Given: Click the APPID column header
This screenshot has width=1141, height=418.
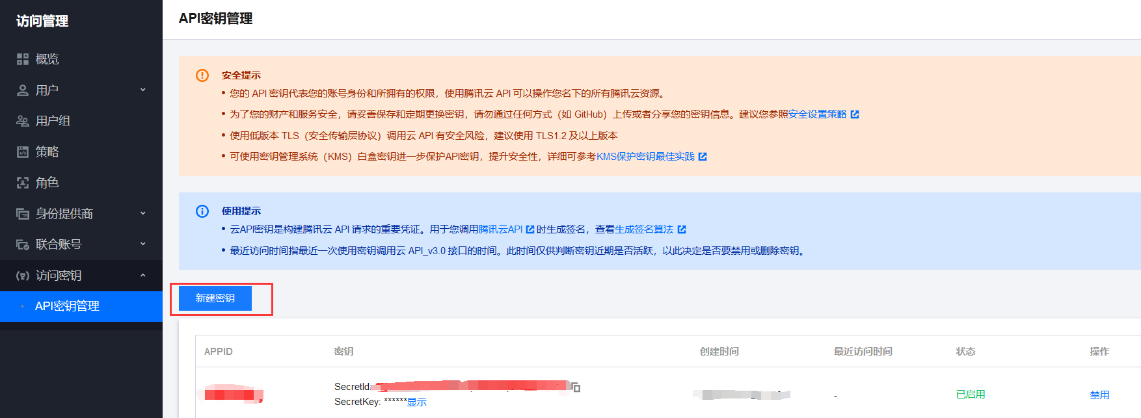Looking at the screenshot, I should [219, 352].
